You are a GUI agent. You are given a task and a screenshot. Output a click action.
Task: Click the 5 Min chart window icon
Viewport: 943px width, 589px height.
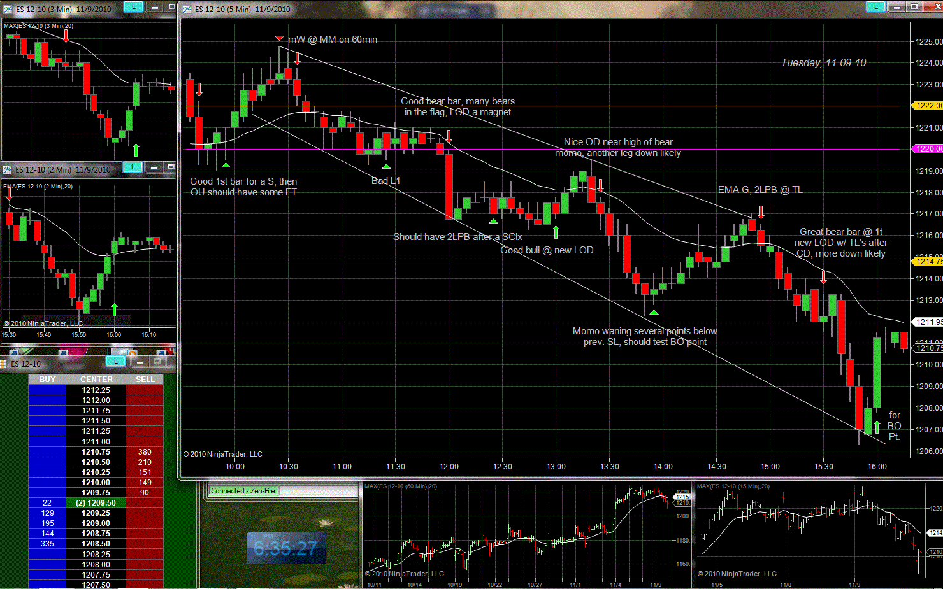[x=187, y=9]
